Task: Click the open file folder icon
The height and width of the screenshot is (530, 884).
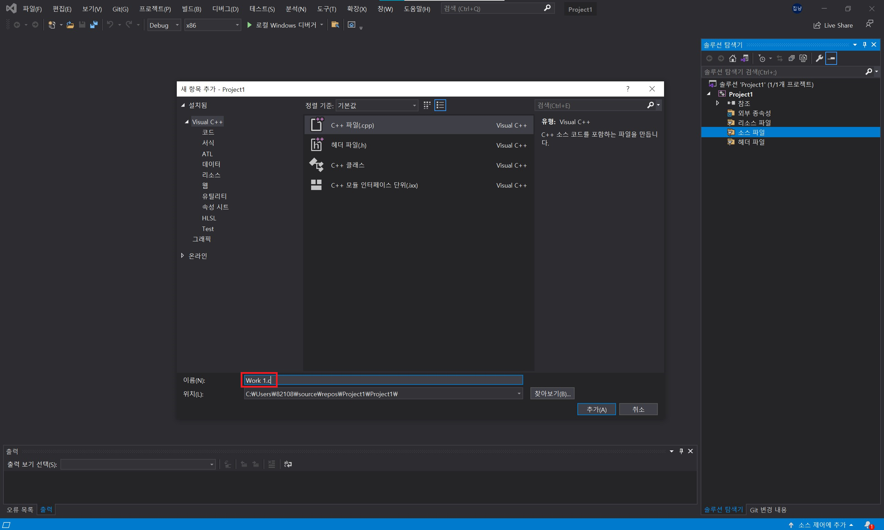Action: [x=70, y=25]
